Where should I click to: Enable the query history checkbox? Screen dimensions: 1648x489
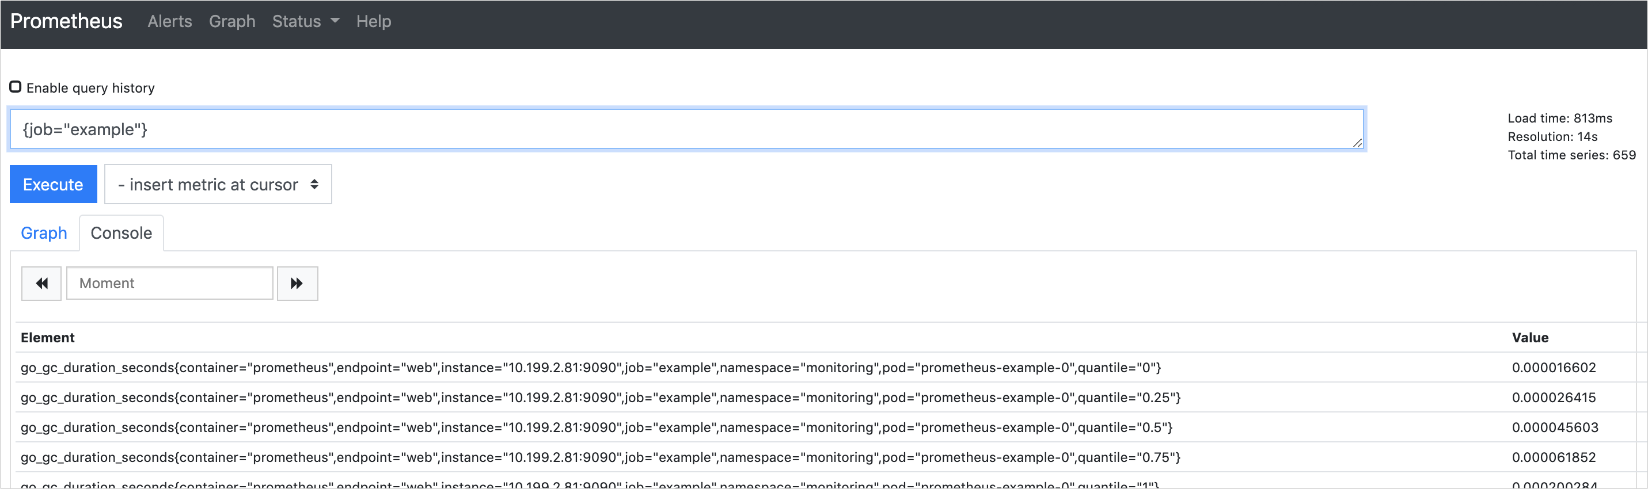click(x=16, y=87)
